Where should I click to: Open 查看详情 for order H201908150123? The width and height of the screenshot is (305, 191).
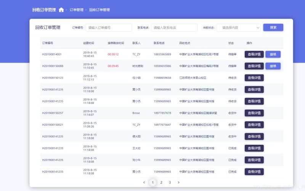[254, 78]
